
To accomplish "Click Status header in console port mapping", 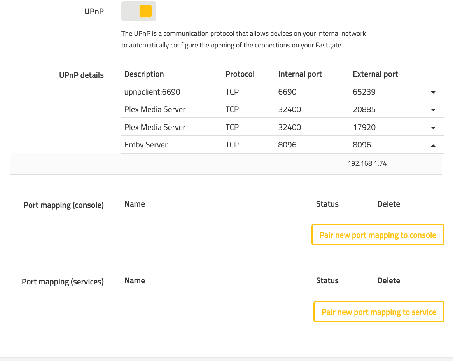I will pos(327,204).
